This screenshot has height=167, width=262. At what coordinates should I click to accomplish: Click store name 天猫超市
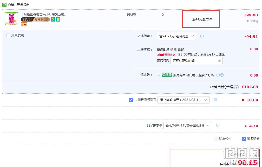point(23,5)
